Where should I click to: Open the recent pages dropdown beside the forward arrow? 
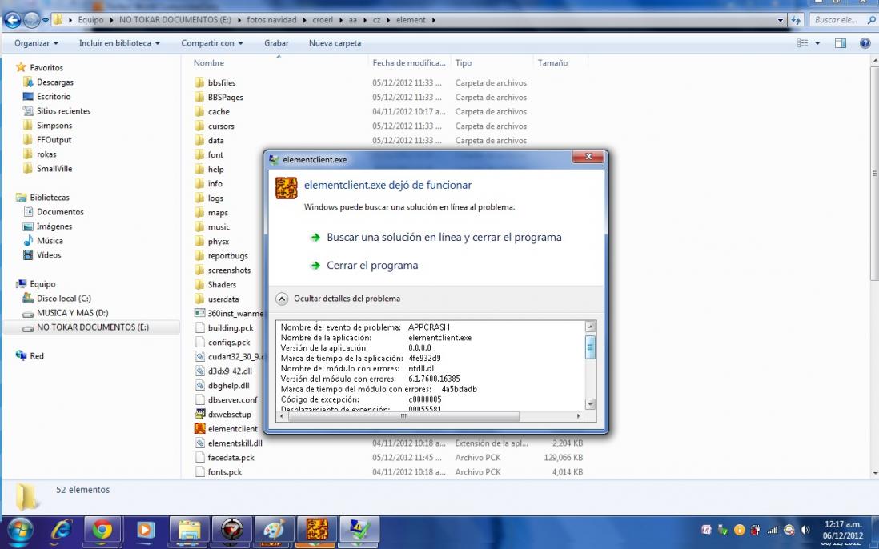(x=46, y=21)
